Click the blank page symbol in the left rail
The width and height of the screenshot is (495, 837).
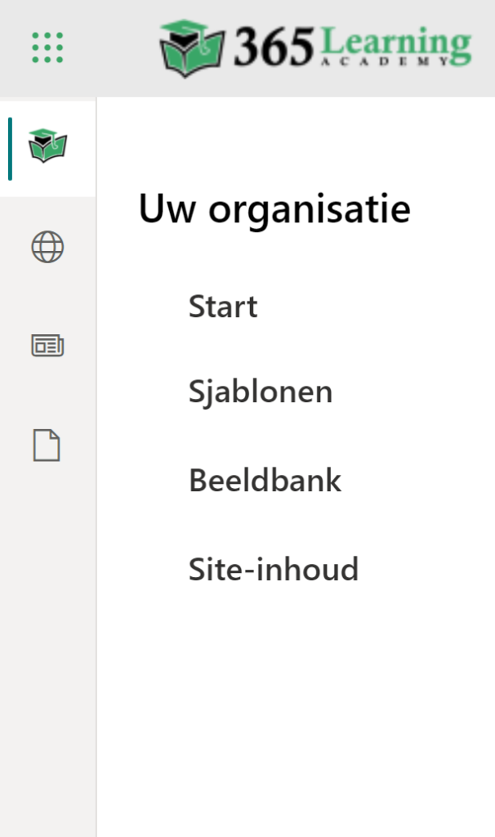pos(47,445)
